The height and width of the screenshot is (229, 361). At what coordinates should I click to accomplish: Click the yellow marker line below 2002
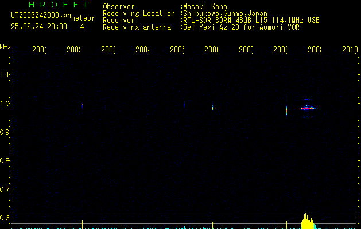pyautogui.click(x=82, y=224)
